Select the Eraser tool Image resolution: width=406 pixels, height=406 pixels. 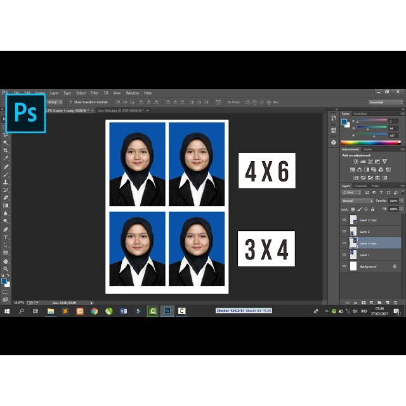pos(6,197)
